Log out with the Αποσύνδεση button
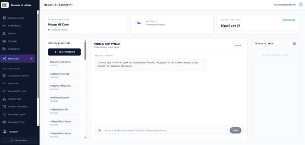Viewport: 305px width, 145px height. (x=19, y=140)
